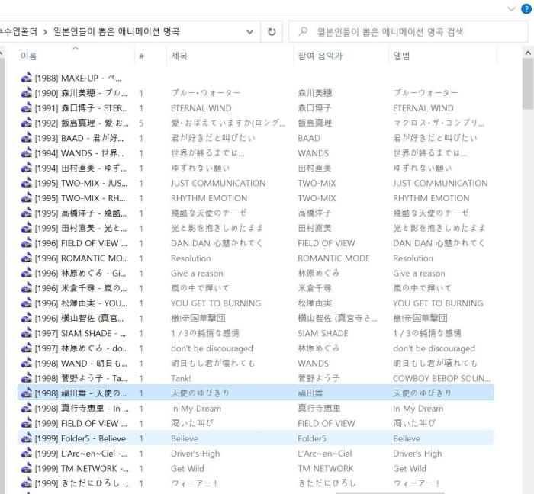The image size is (534, 494).
Task: Click artist cell ROMANTIC MODE
Action: click(x=334, y=258)
